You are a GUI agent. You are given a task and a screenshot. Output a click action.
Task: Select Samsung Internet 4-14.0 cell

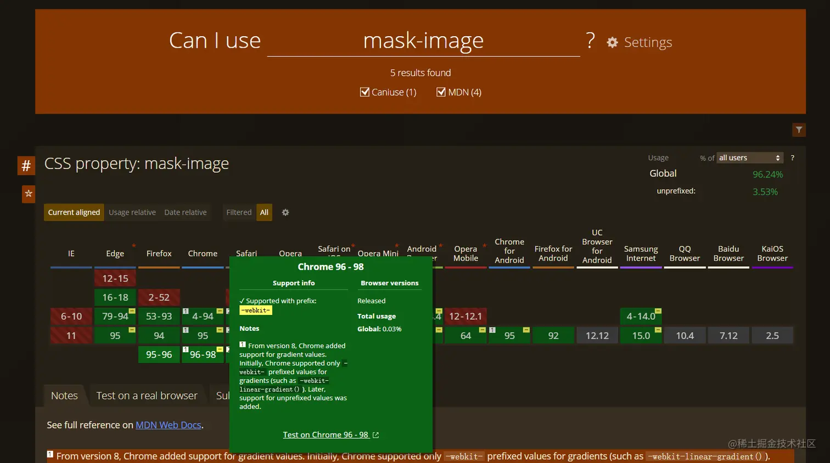tap(641, 317)
